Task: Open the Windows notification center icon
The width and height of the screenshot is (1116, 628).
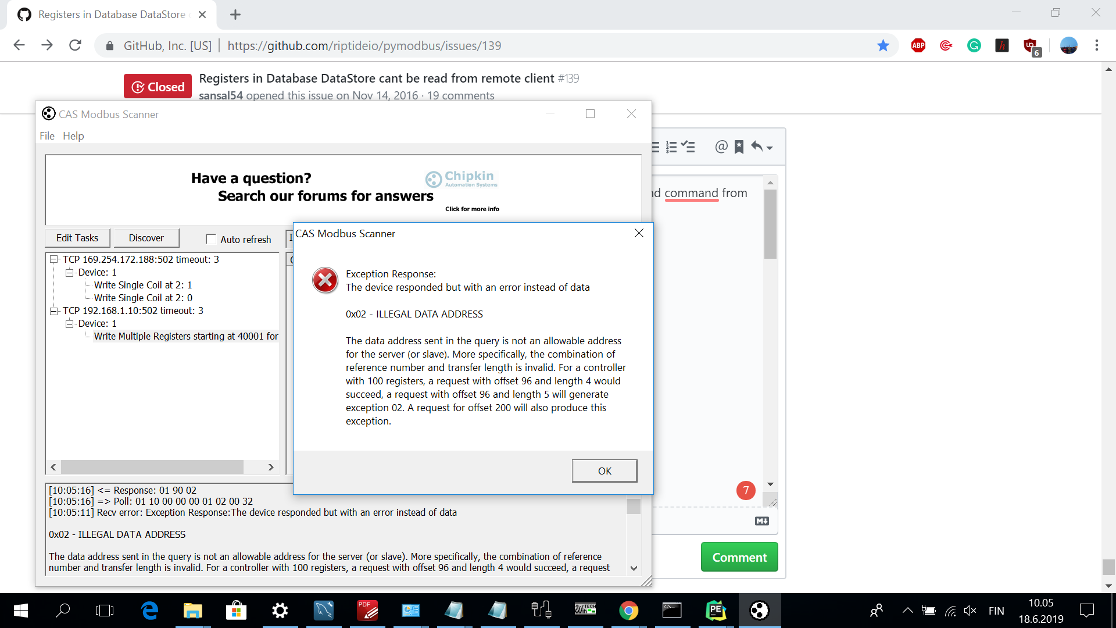Action: [1086, 611]
